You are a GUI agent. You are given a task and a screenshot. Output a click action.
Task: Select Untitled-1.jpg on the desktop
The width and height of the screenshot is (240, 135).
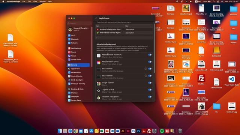click(x=232, y=108)
